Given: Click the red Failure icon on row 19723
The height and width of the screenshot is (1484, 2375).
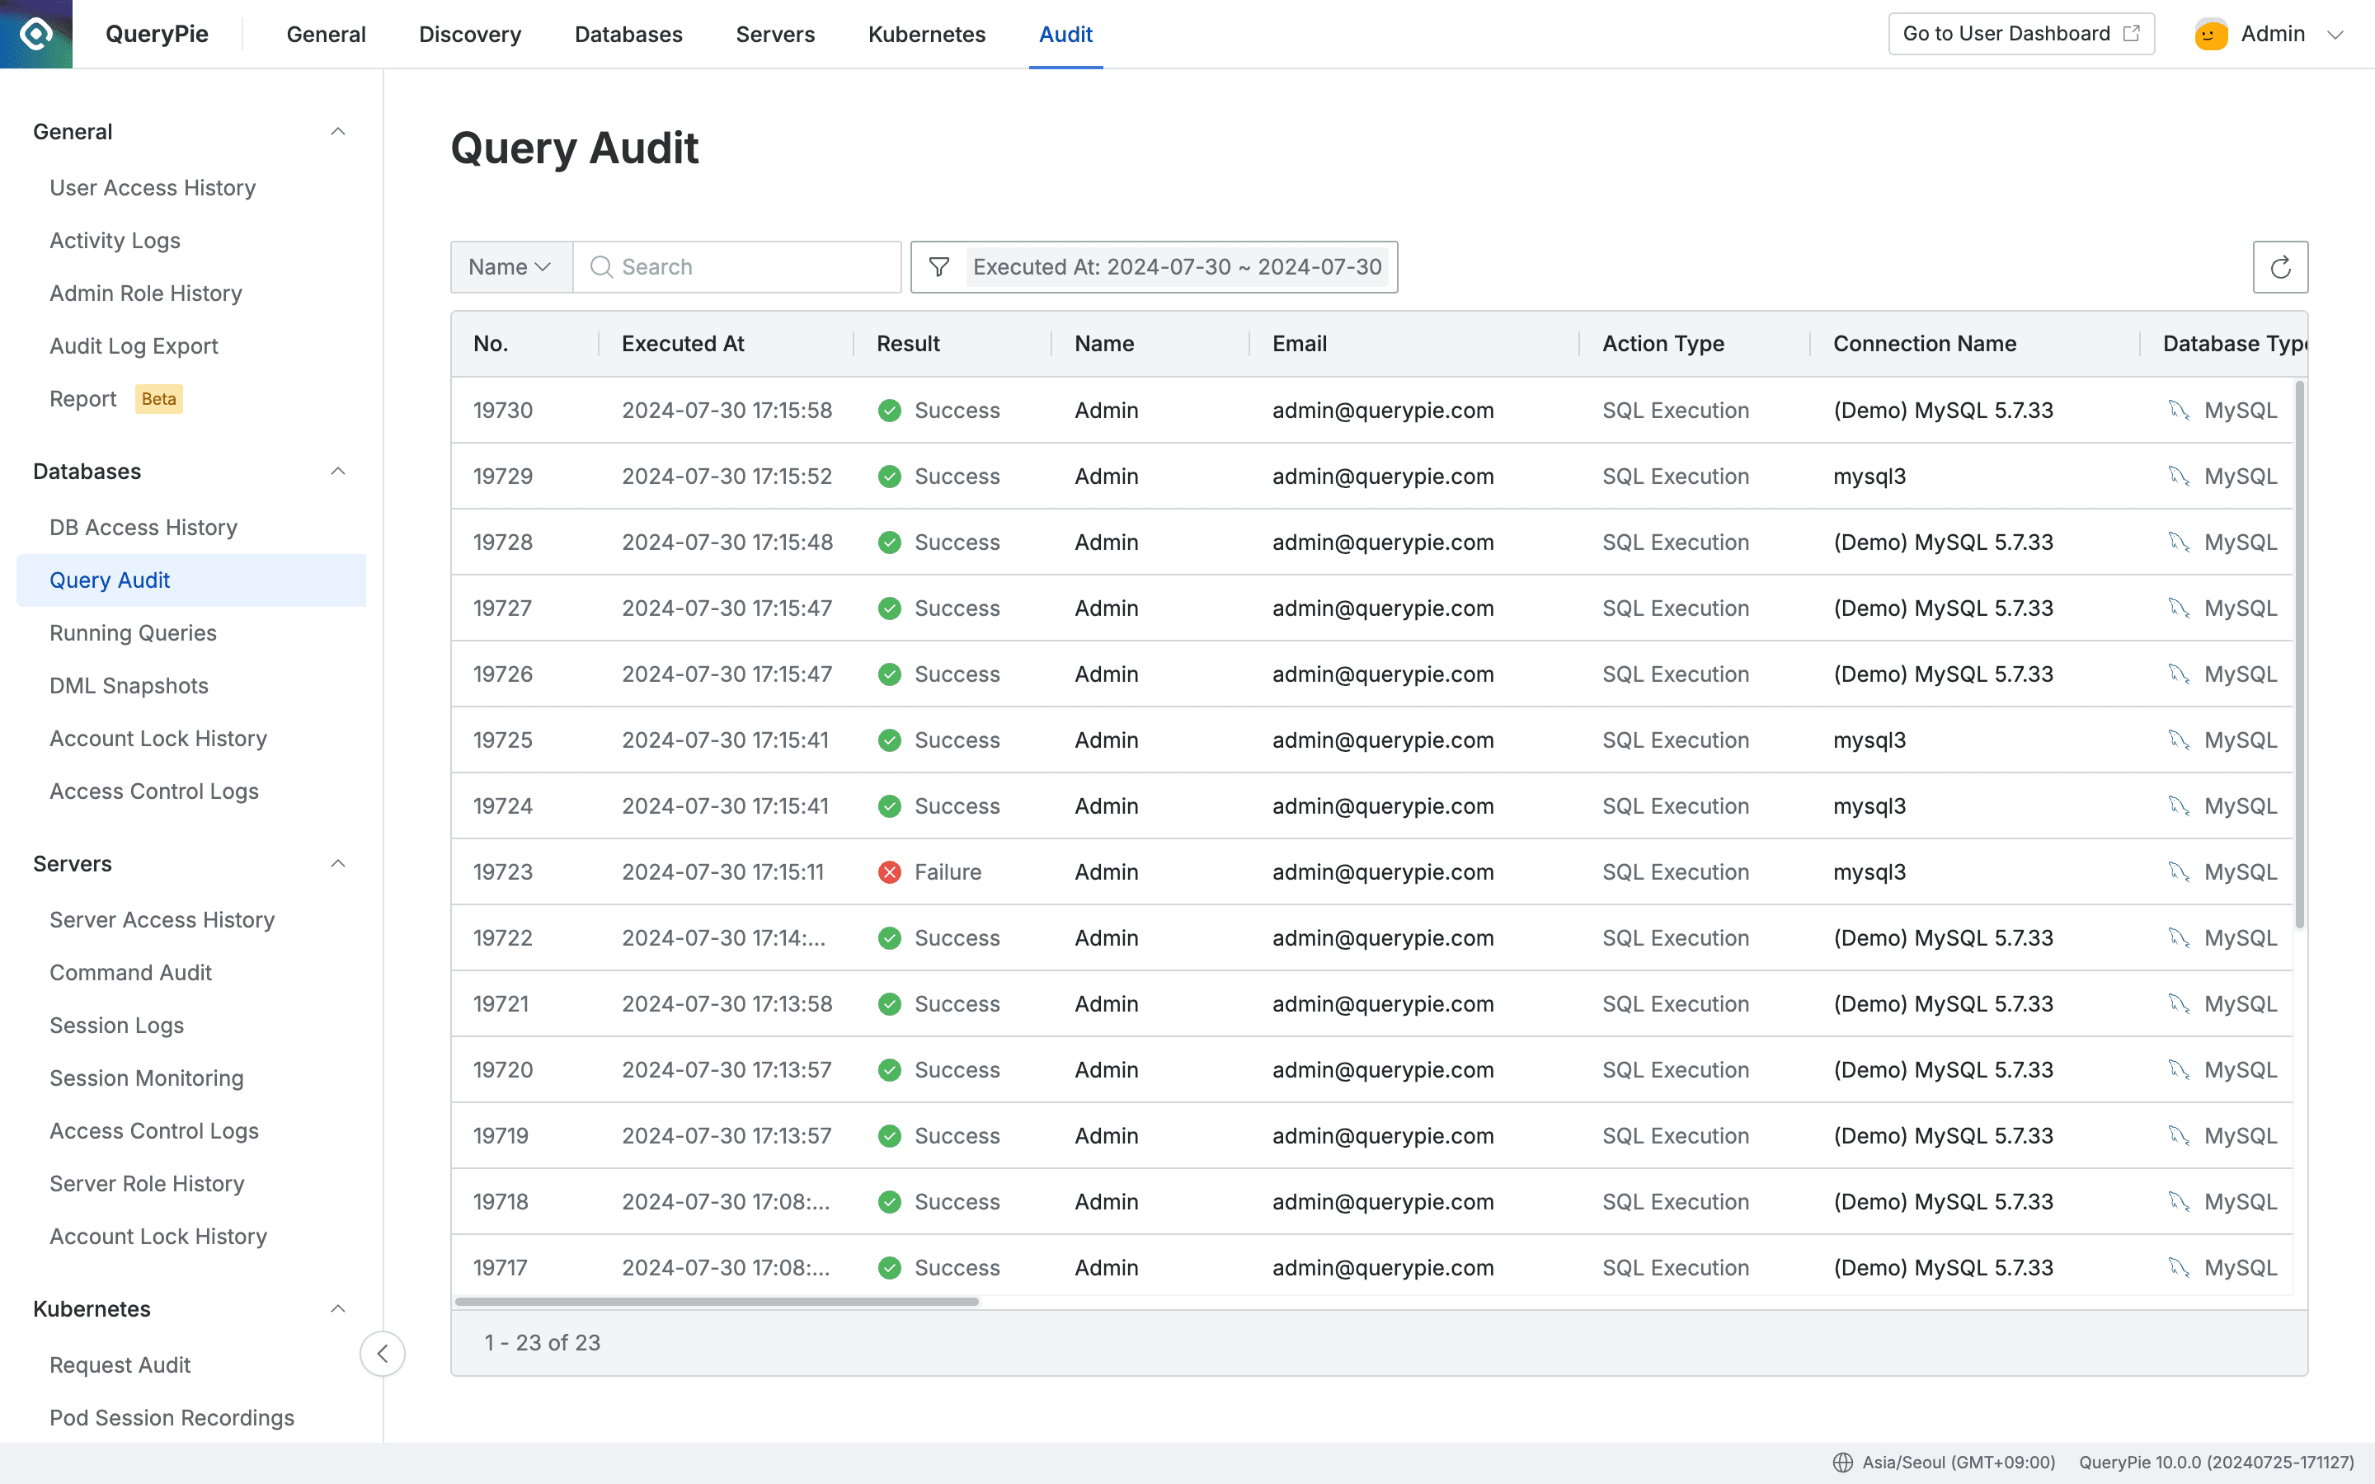Looking at the screenshot, I should pos(889,871).
